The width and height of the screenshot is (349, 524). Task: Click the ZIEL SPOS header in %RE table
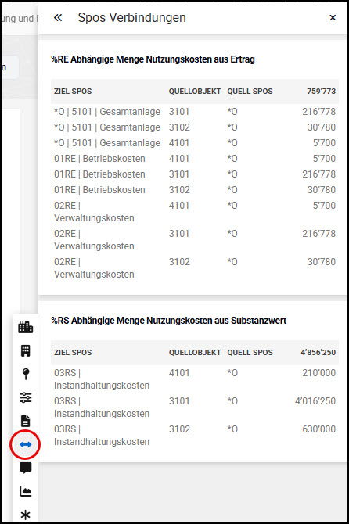click(73, 92)
